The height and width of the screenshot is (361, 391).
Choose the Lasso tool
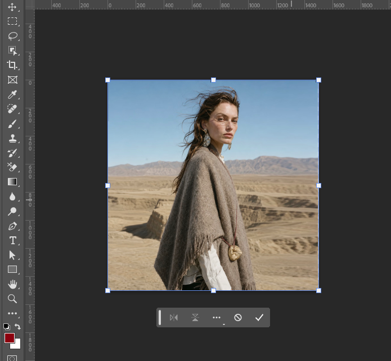pos(12,36)
